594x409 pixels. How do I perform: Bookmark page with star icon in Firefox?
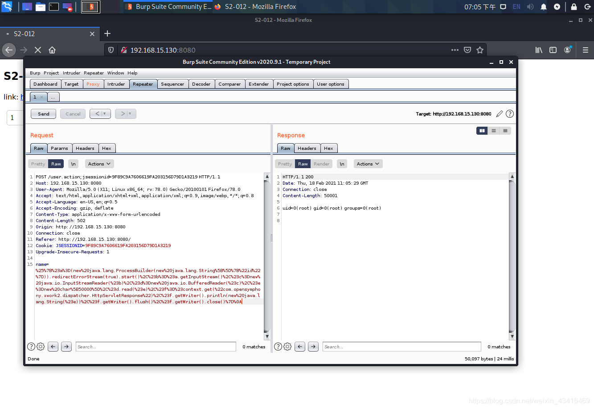point(480,50)
